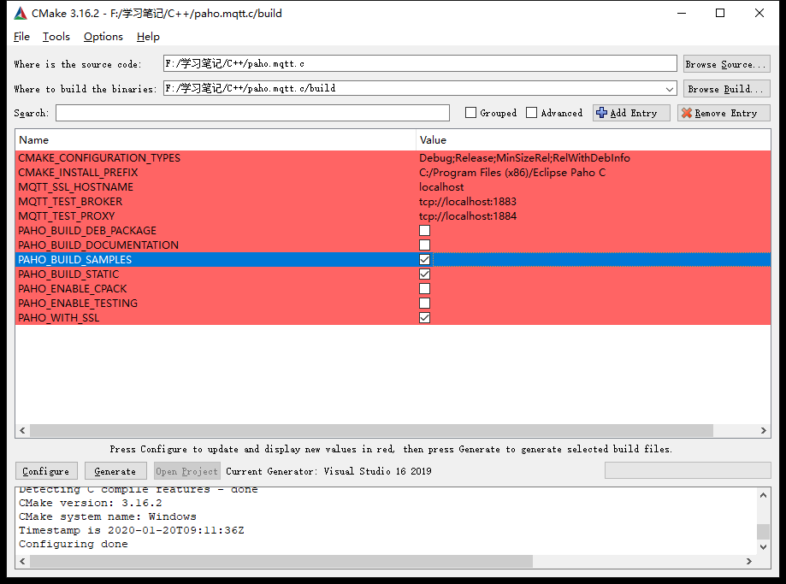Check PAHO_ENABLE_TESTING option
Image resolution: width=786 pixels, height=584 pixels.
point(424,304)
